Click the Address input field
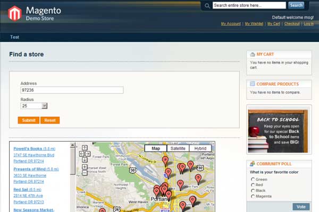Viewport: 319px width, 212px height. pyautogui.click(x=72, y=90)
